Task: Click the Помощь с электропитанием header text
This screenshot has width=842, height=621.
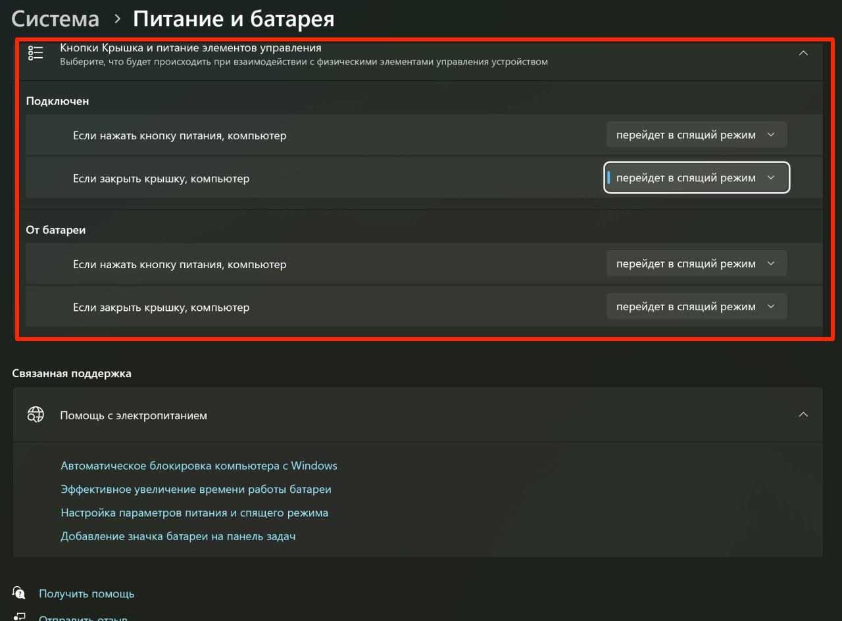Action: coord(134,415)
